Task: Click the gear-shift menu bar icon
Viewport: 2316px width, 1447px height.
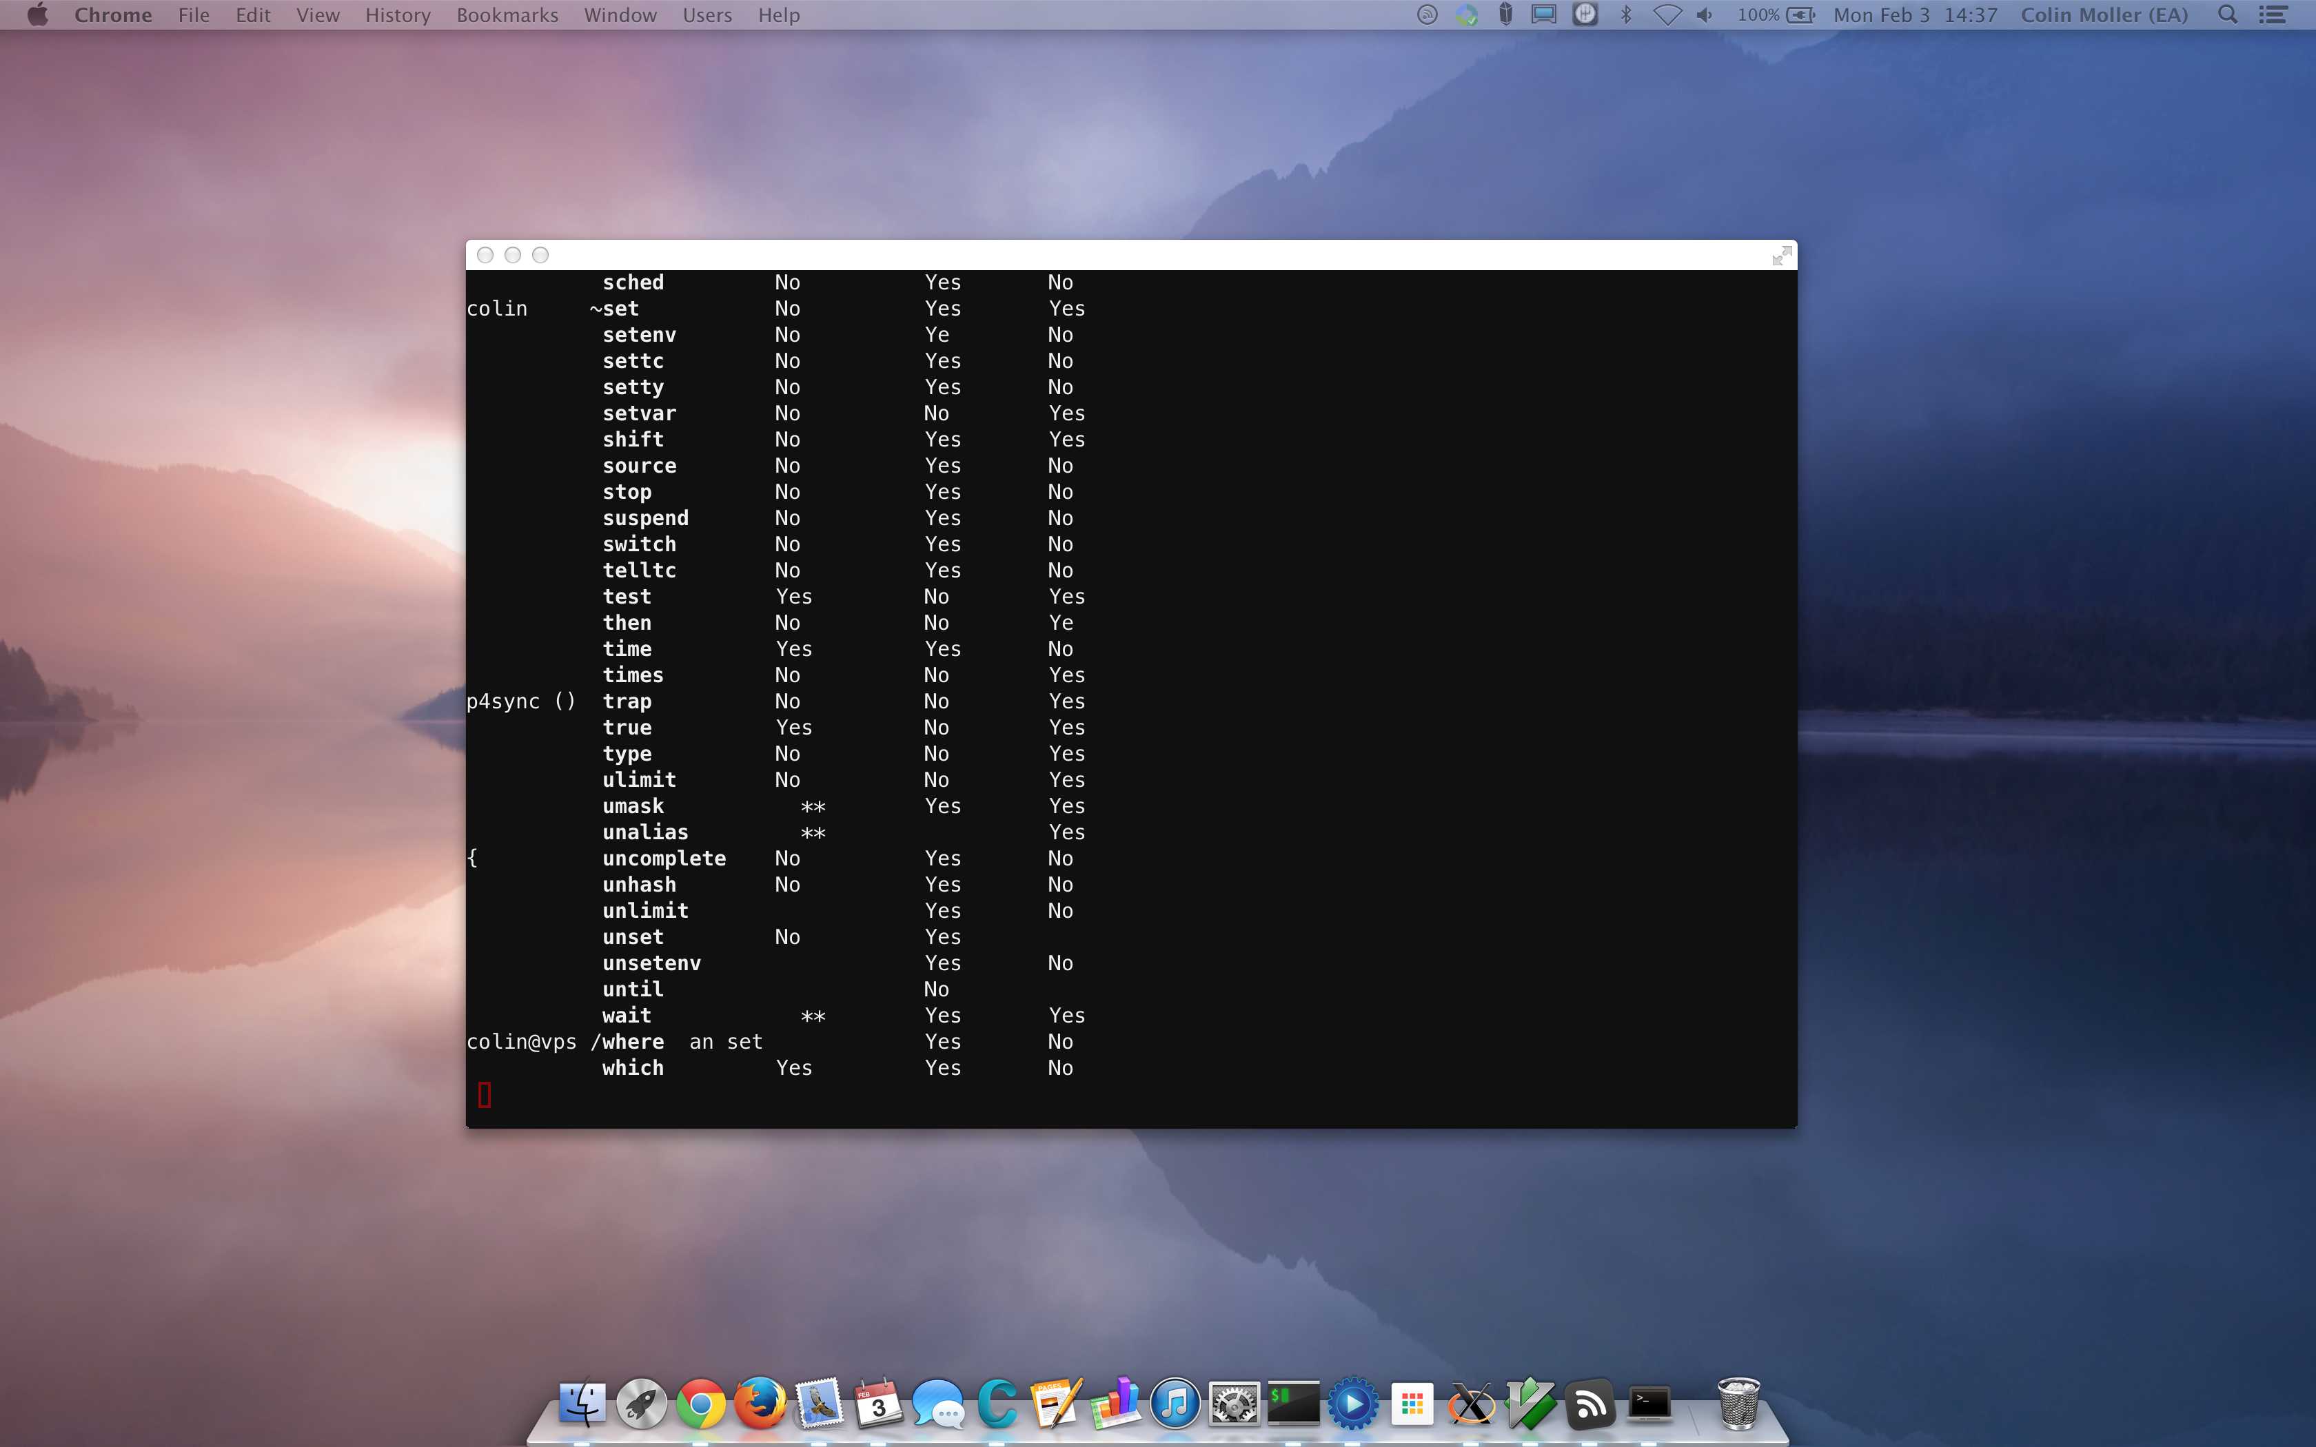Action: click(1586, 14)
